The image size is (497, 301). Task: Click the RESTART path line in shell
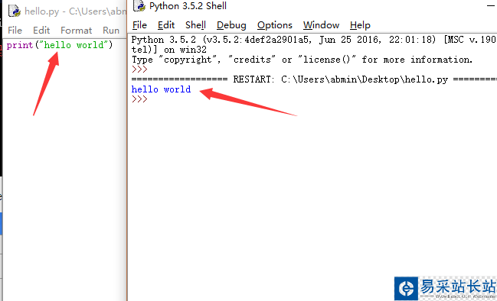[314, 79]
